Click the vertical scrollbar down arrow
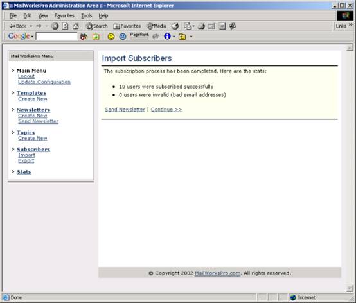 click(350, 288)
